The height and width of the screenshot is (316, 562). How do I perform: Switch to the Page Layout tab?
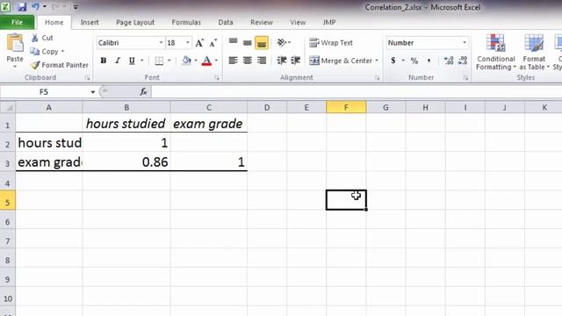point(135,22)
